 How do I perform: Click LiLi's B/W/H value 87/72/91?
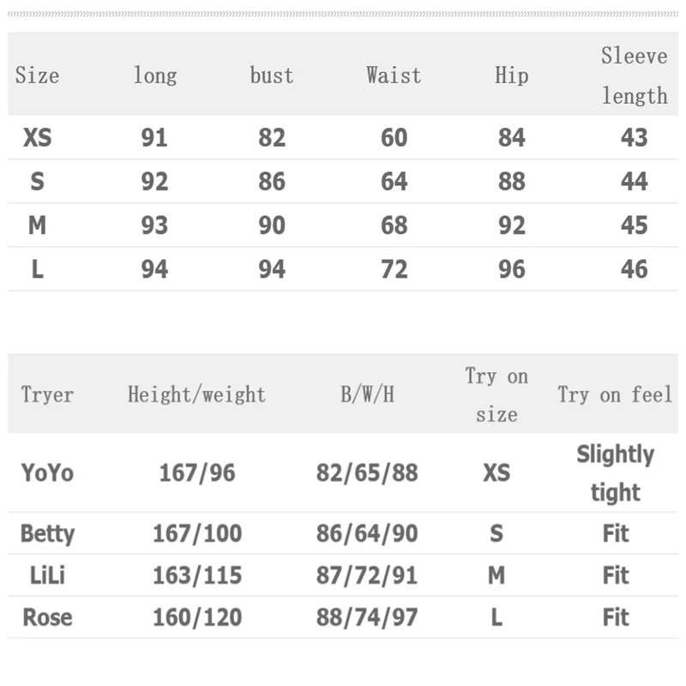click(367, 575)
